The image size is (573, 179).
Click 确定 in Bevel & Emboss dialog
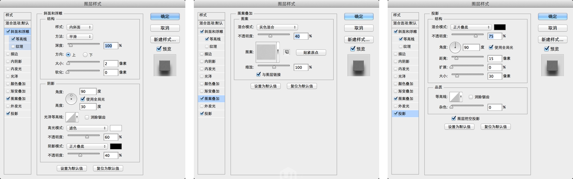[165, 16]
